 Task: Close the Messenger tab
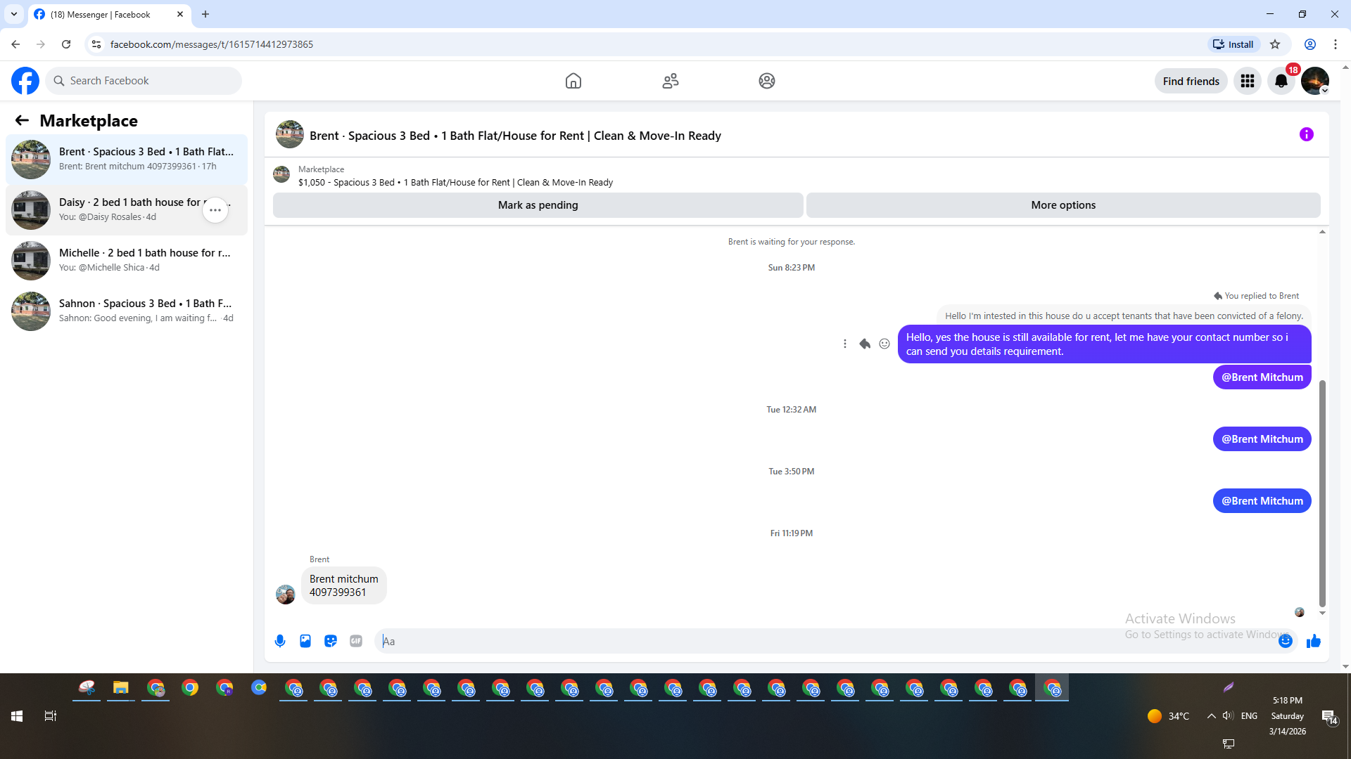180,14
